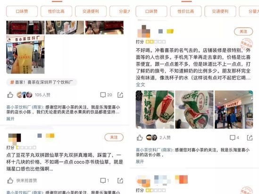View the 鲜奶制作 cup photo
This screenshot has height=194, width=259.
155,110
